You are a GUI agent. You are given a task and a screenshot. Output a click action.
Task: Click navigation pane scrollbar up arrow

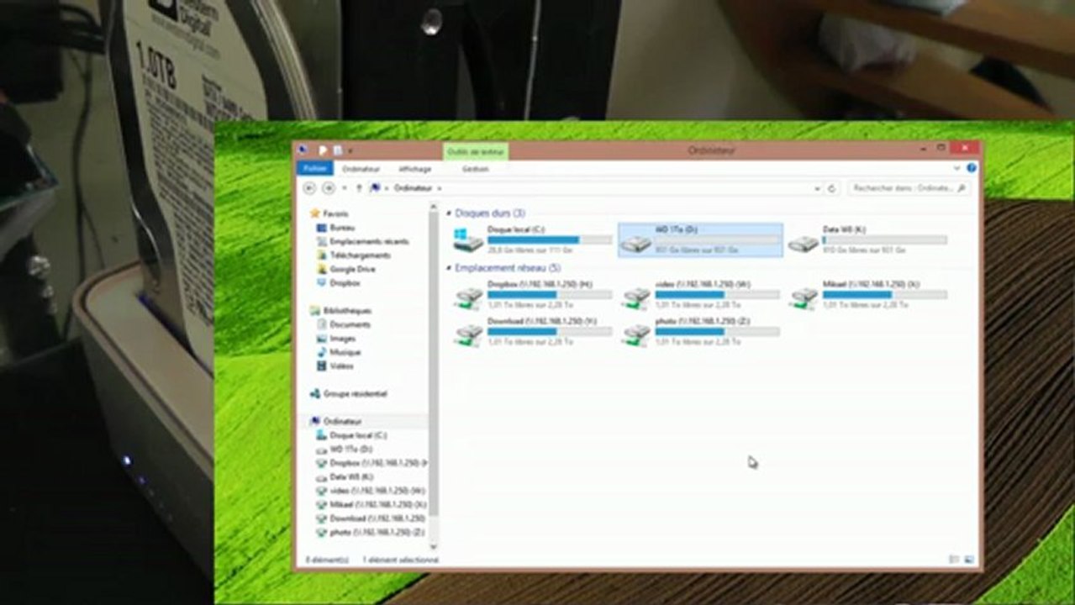coord(434,206)
